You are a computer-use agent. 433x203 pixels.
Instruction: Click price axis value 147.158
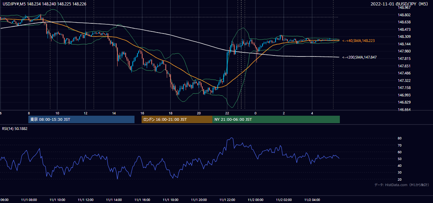[404, 88]
